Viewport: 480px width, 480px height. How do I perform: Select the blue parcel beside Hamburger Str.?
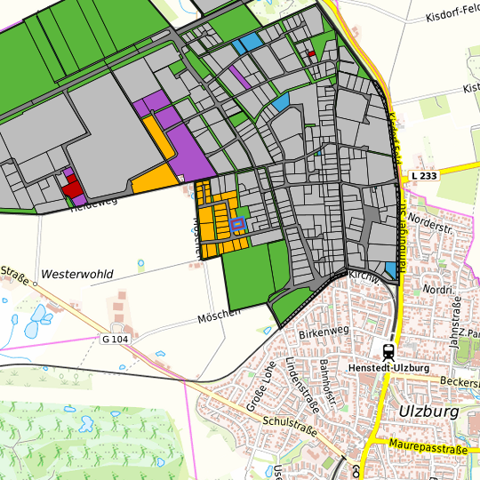[390, 270]
